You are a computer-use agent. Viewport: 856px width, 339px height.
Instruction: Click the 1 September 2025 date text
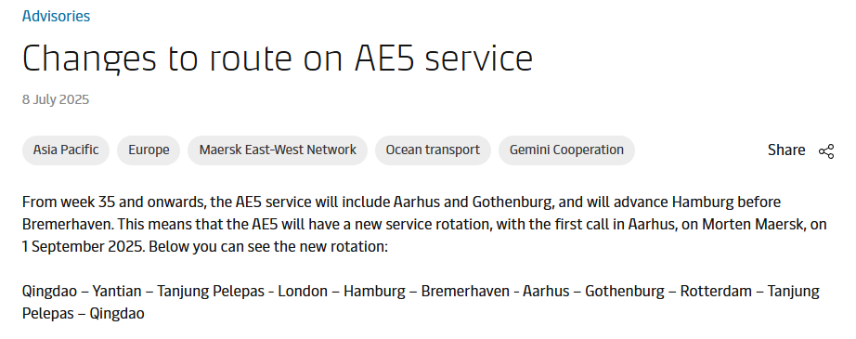coord(83,247)
